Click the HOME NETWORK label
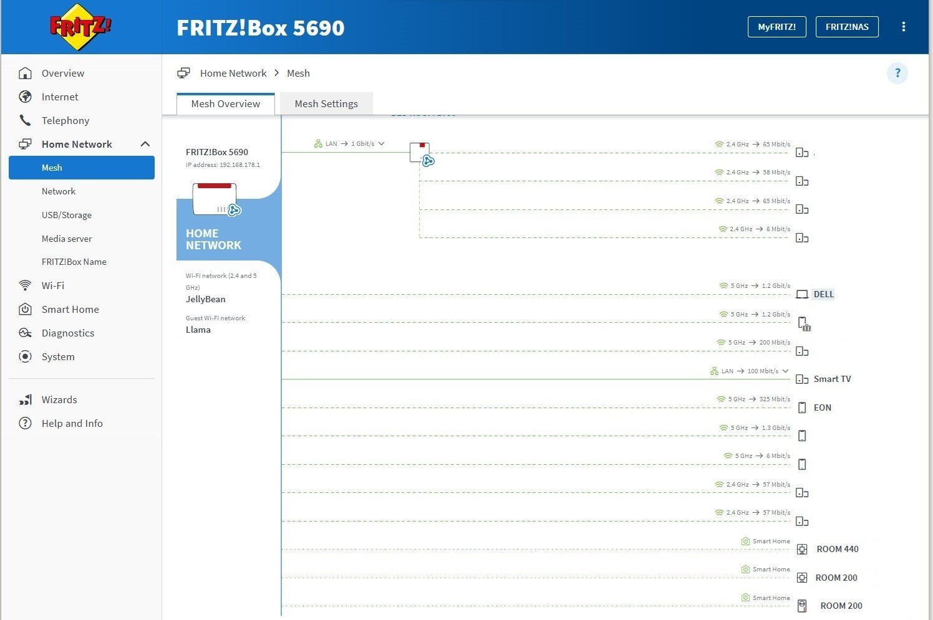 (213, 239)
